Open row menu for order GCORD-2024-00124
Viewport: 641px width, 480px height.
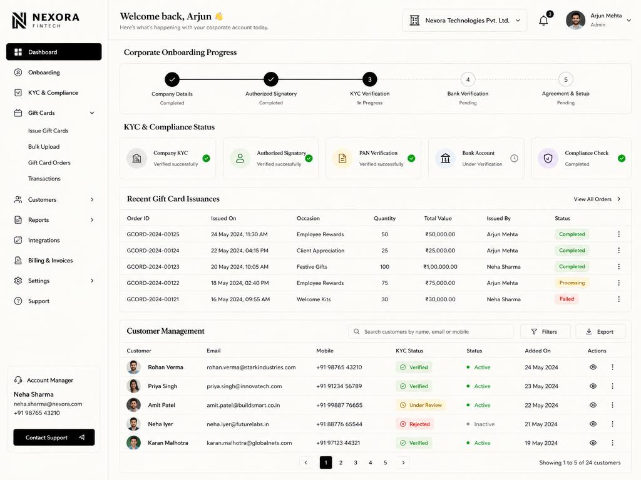click(618, 250)
